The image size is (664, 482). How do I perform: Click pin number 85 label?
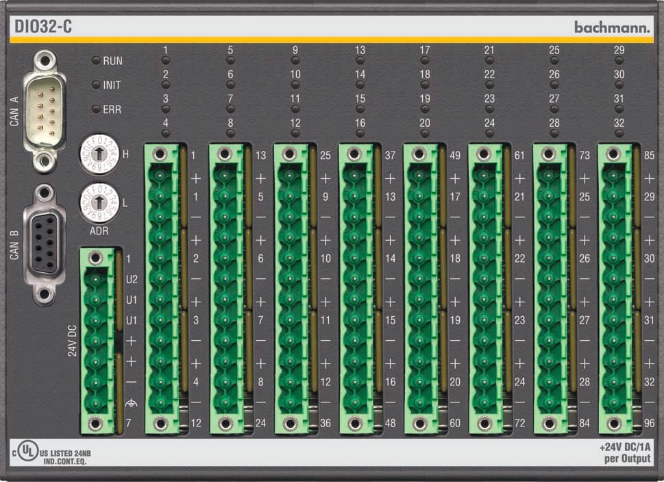pos(649,156)
